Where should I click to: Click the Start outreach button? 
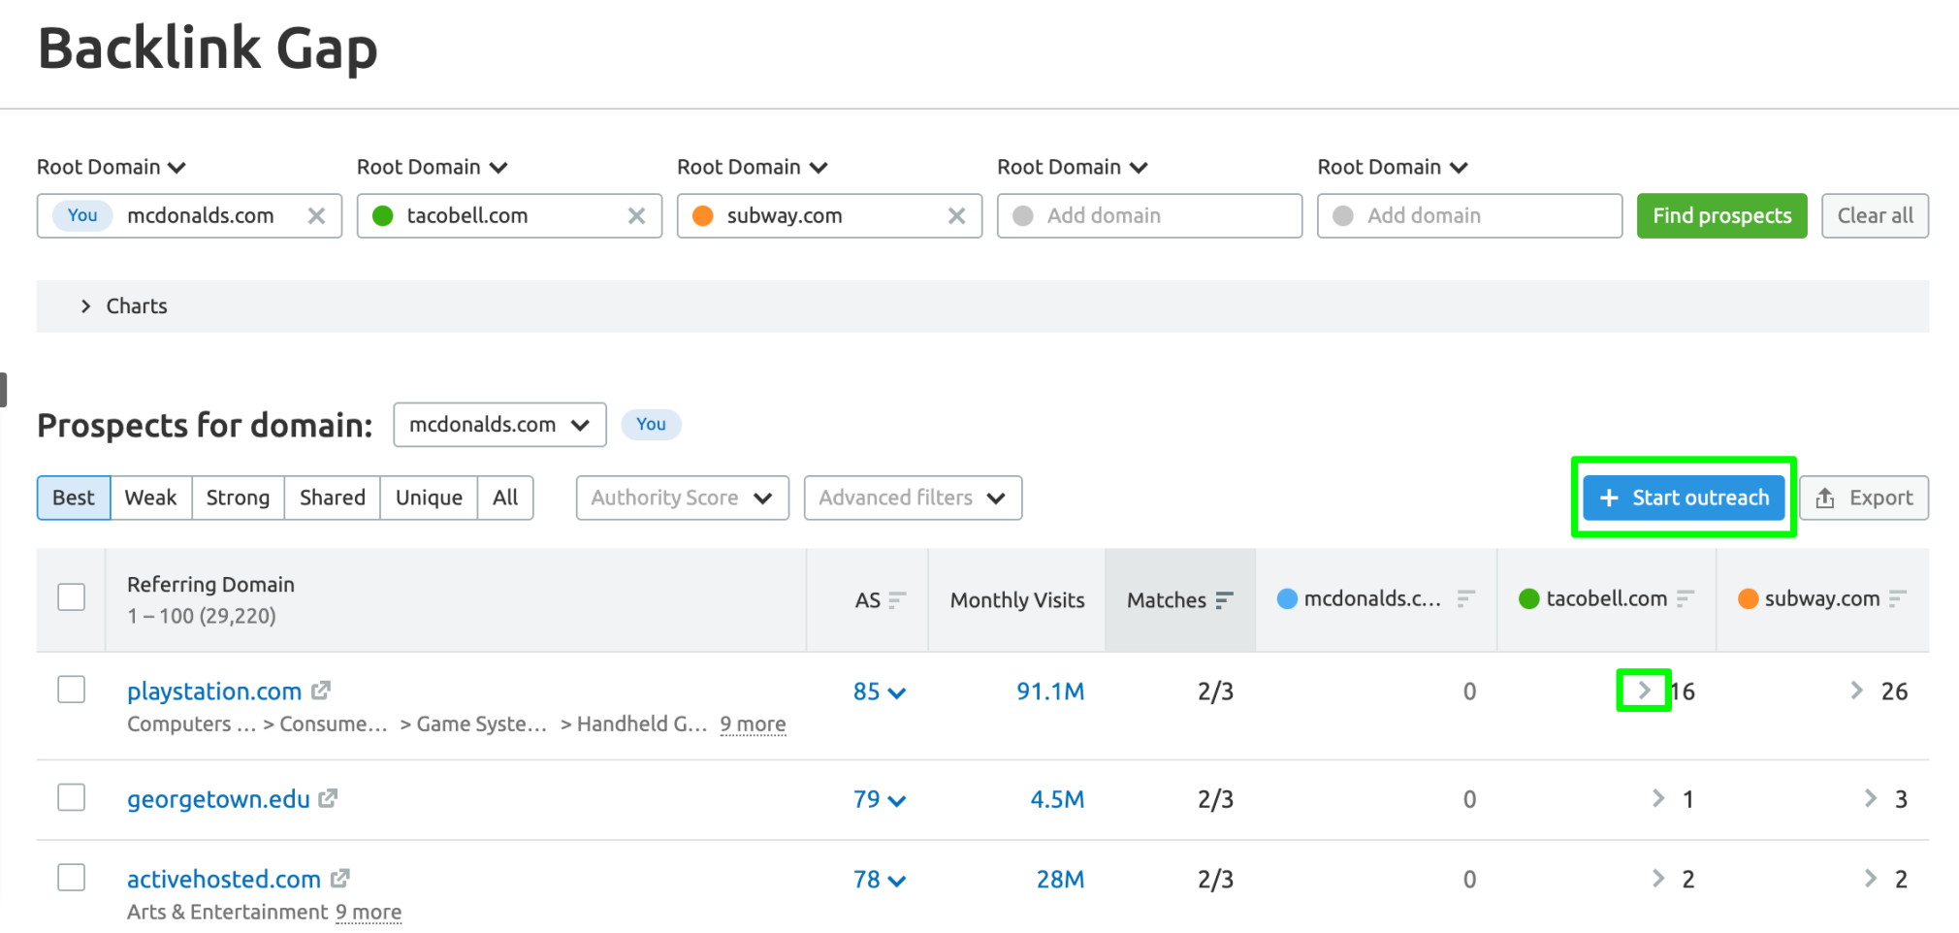tap(1684, 498)
